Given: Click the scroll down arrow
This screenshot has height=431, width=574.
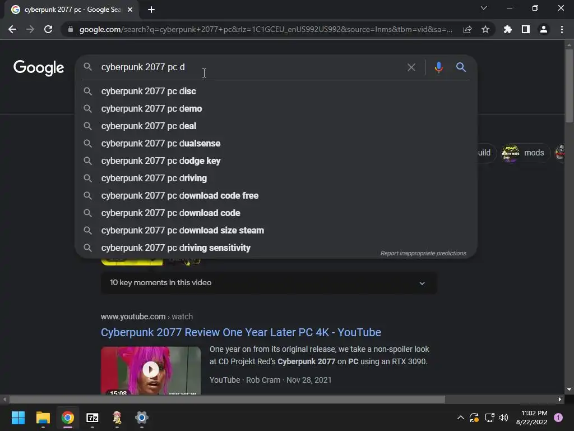Looking at the screenshot, I should pos(569,389).
